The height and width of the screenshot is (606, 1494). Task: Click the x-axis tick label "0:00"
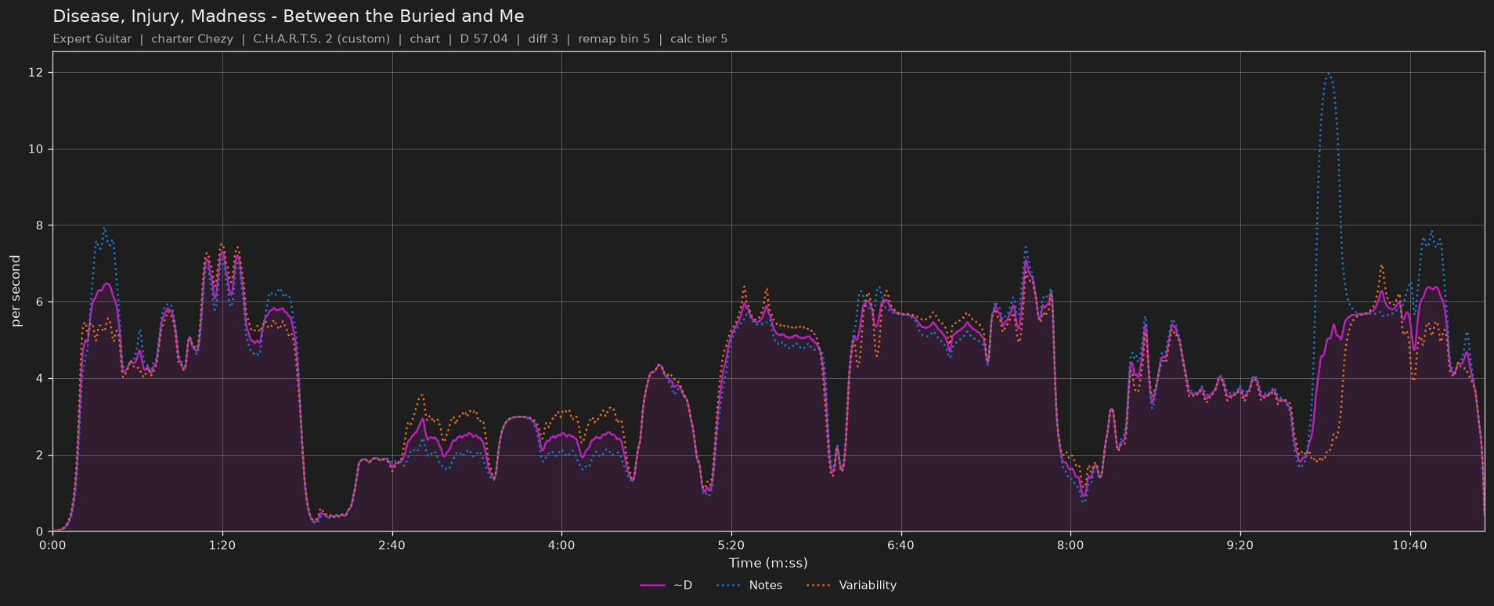(52, 545)
